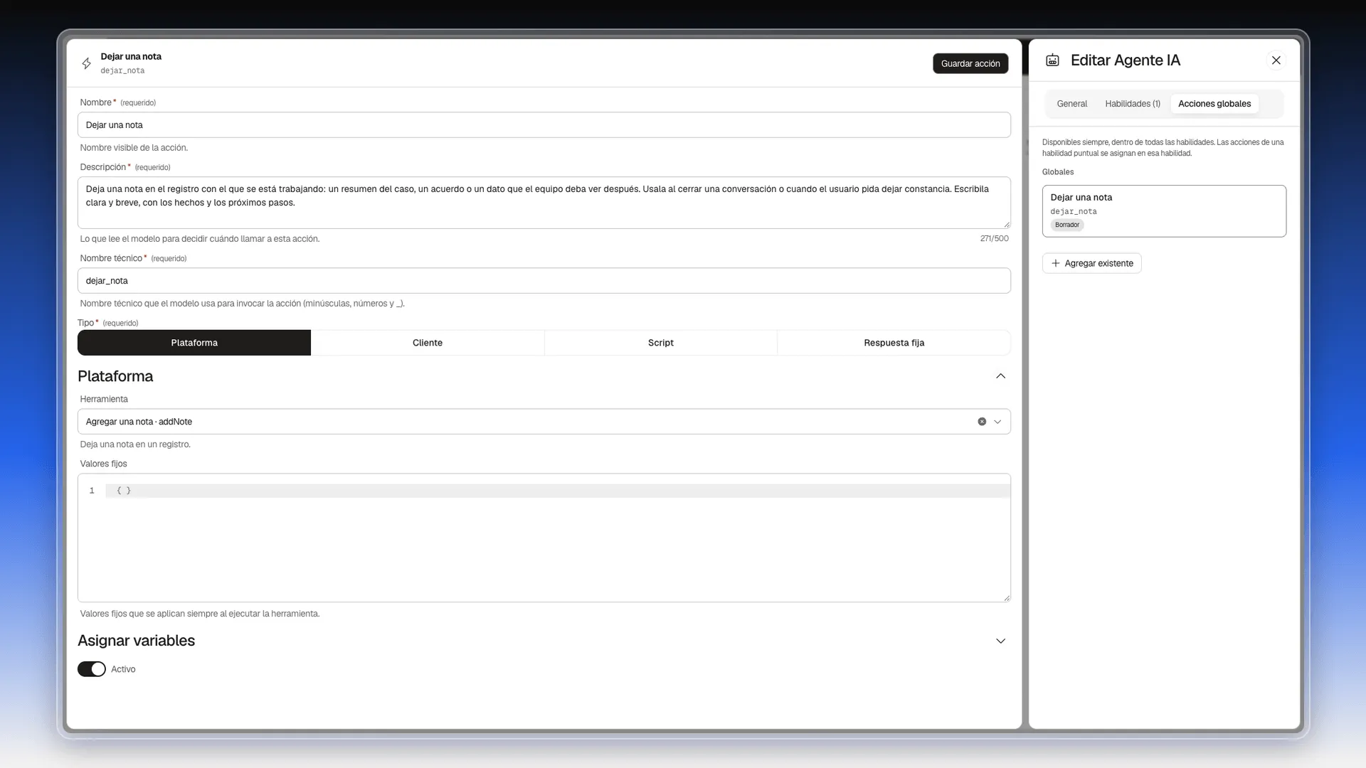The width and height of the screenshot is (1366, 768).
Task: Click the plus icon in Agregar existente
Action: [1055, 263]
